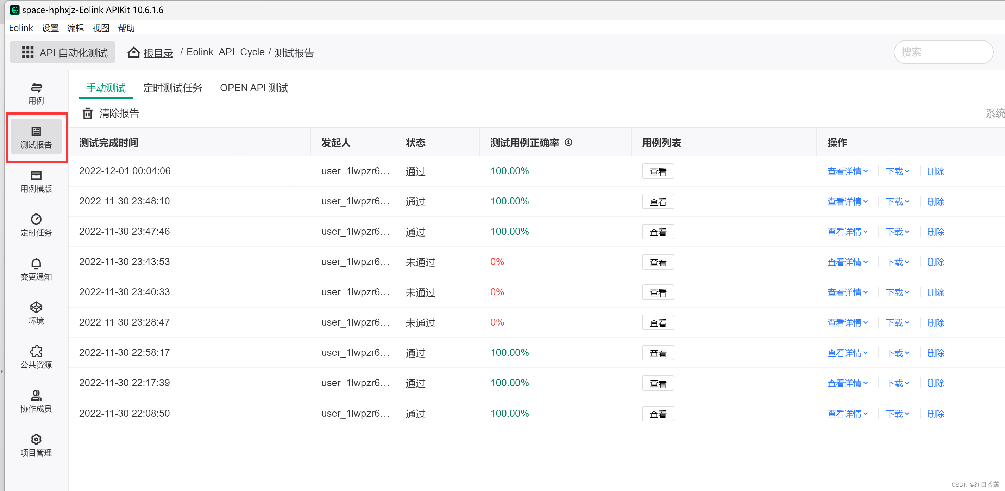Click the trash icon for 清除报告
The image size is (1005, 491).
[x=87, y=113]
